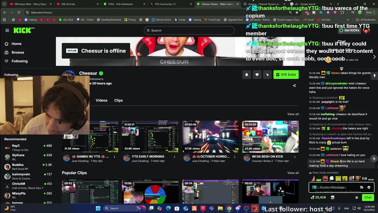Open options menu for YTG EARLY MORNING video
The image size is (378, 213).
[175, 157]
